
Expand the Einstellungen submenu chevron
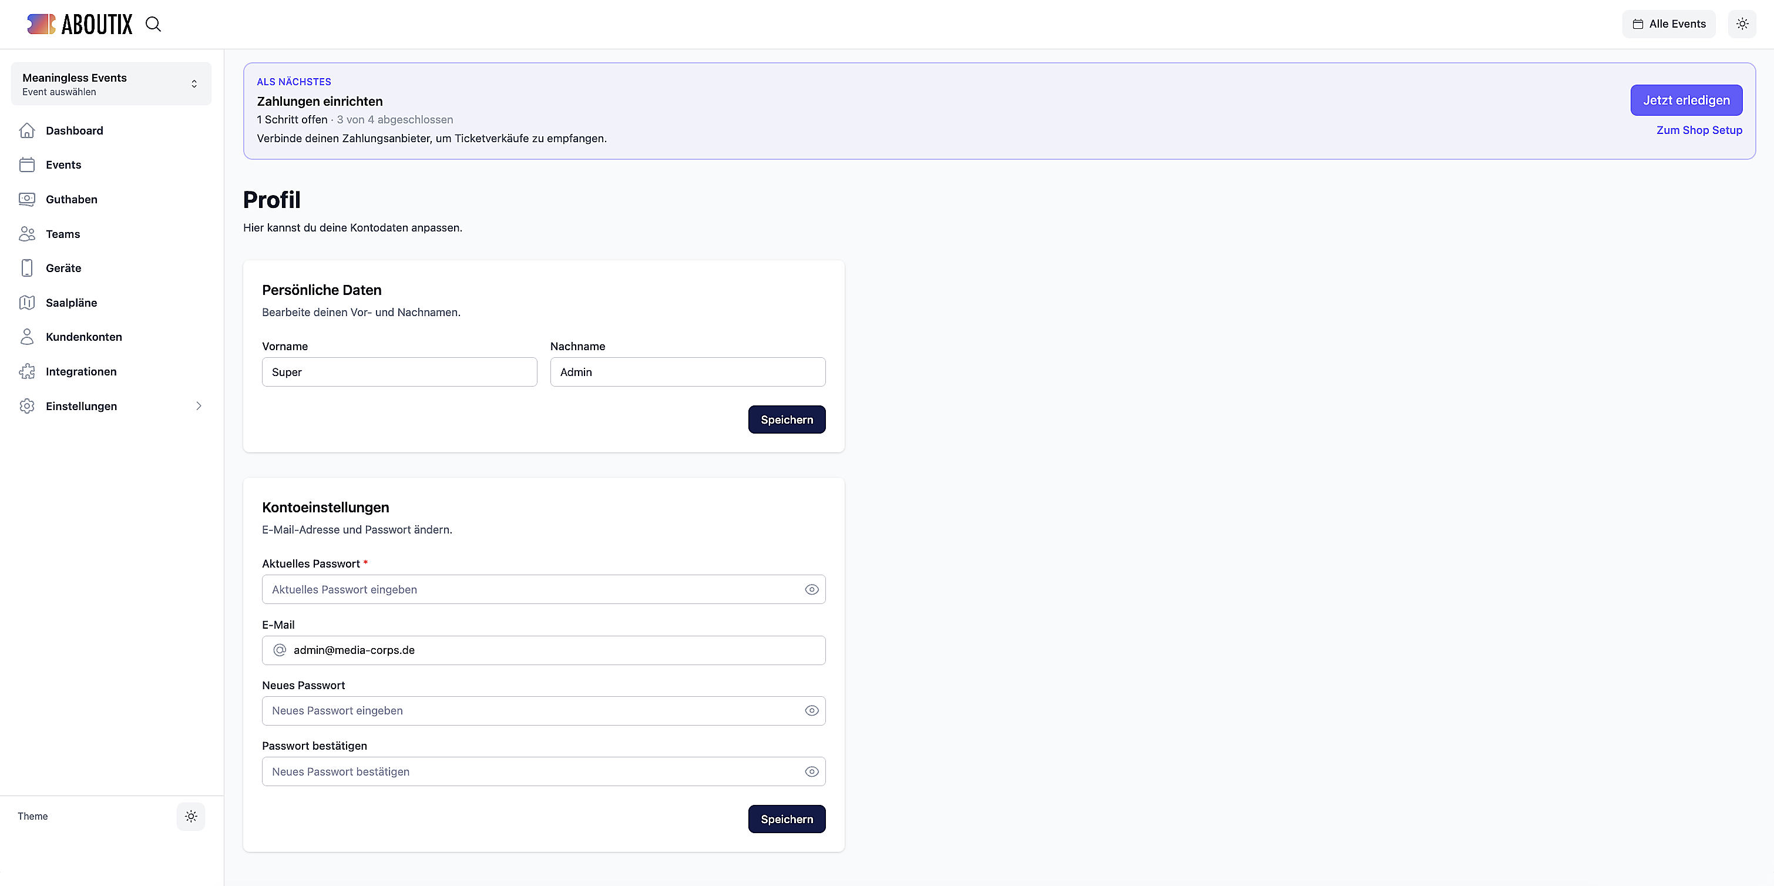coord(199,406)
